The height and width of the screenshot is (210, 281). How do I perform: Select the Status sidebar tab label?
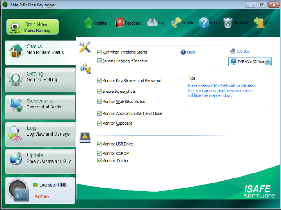pyautogui.click(x=34, y=47)
